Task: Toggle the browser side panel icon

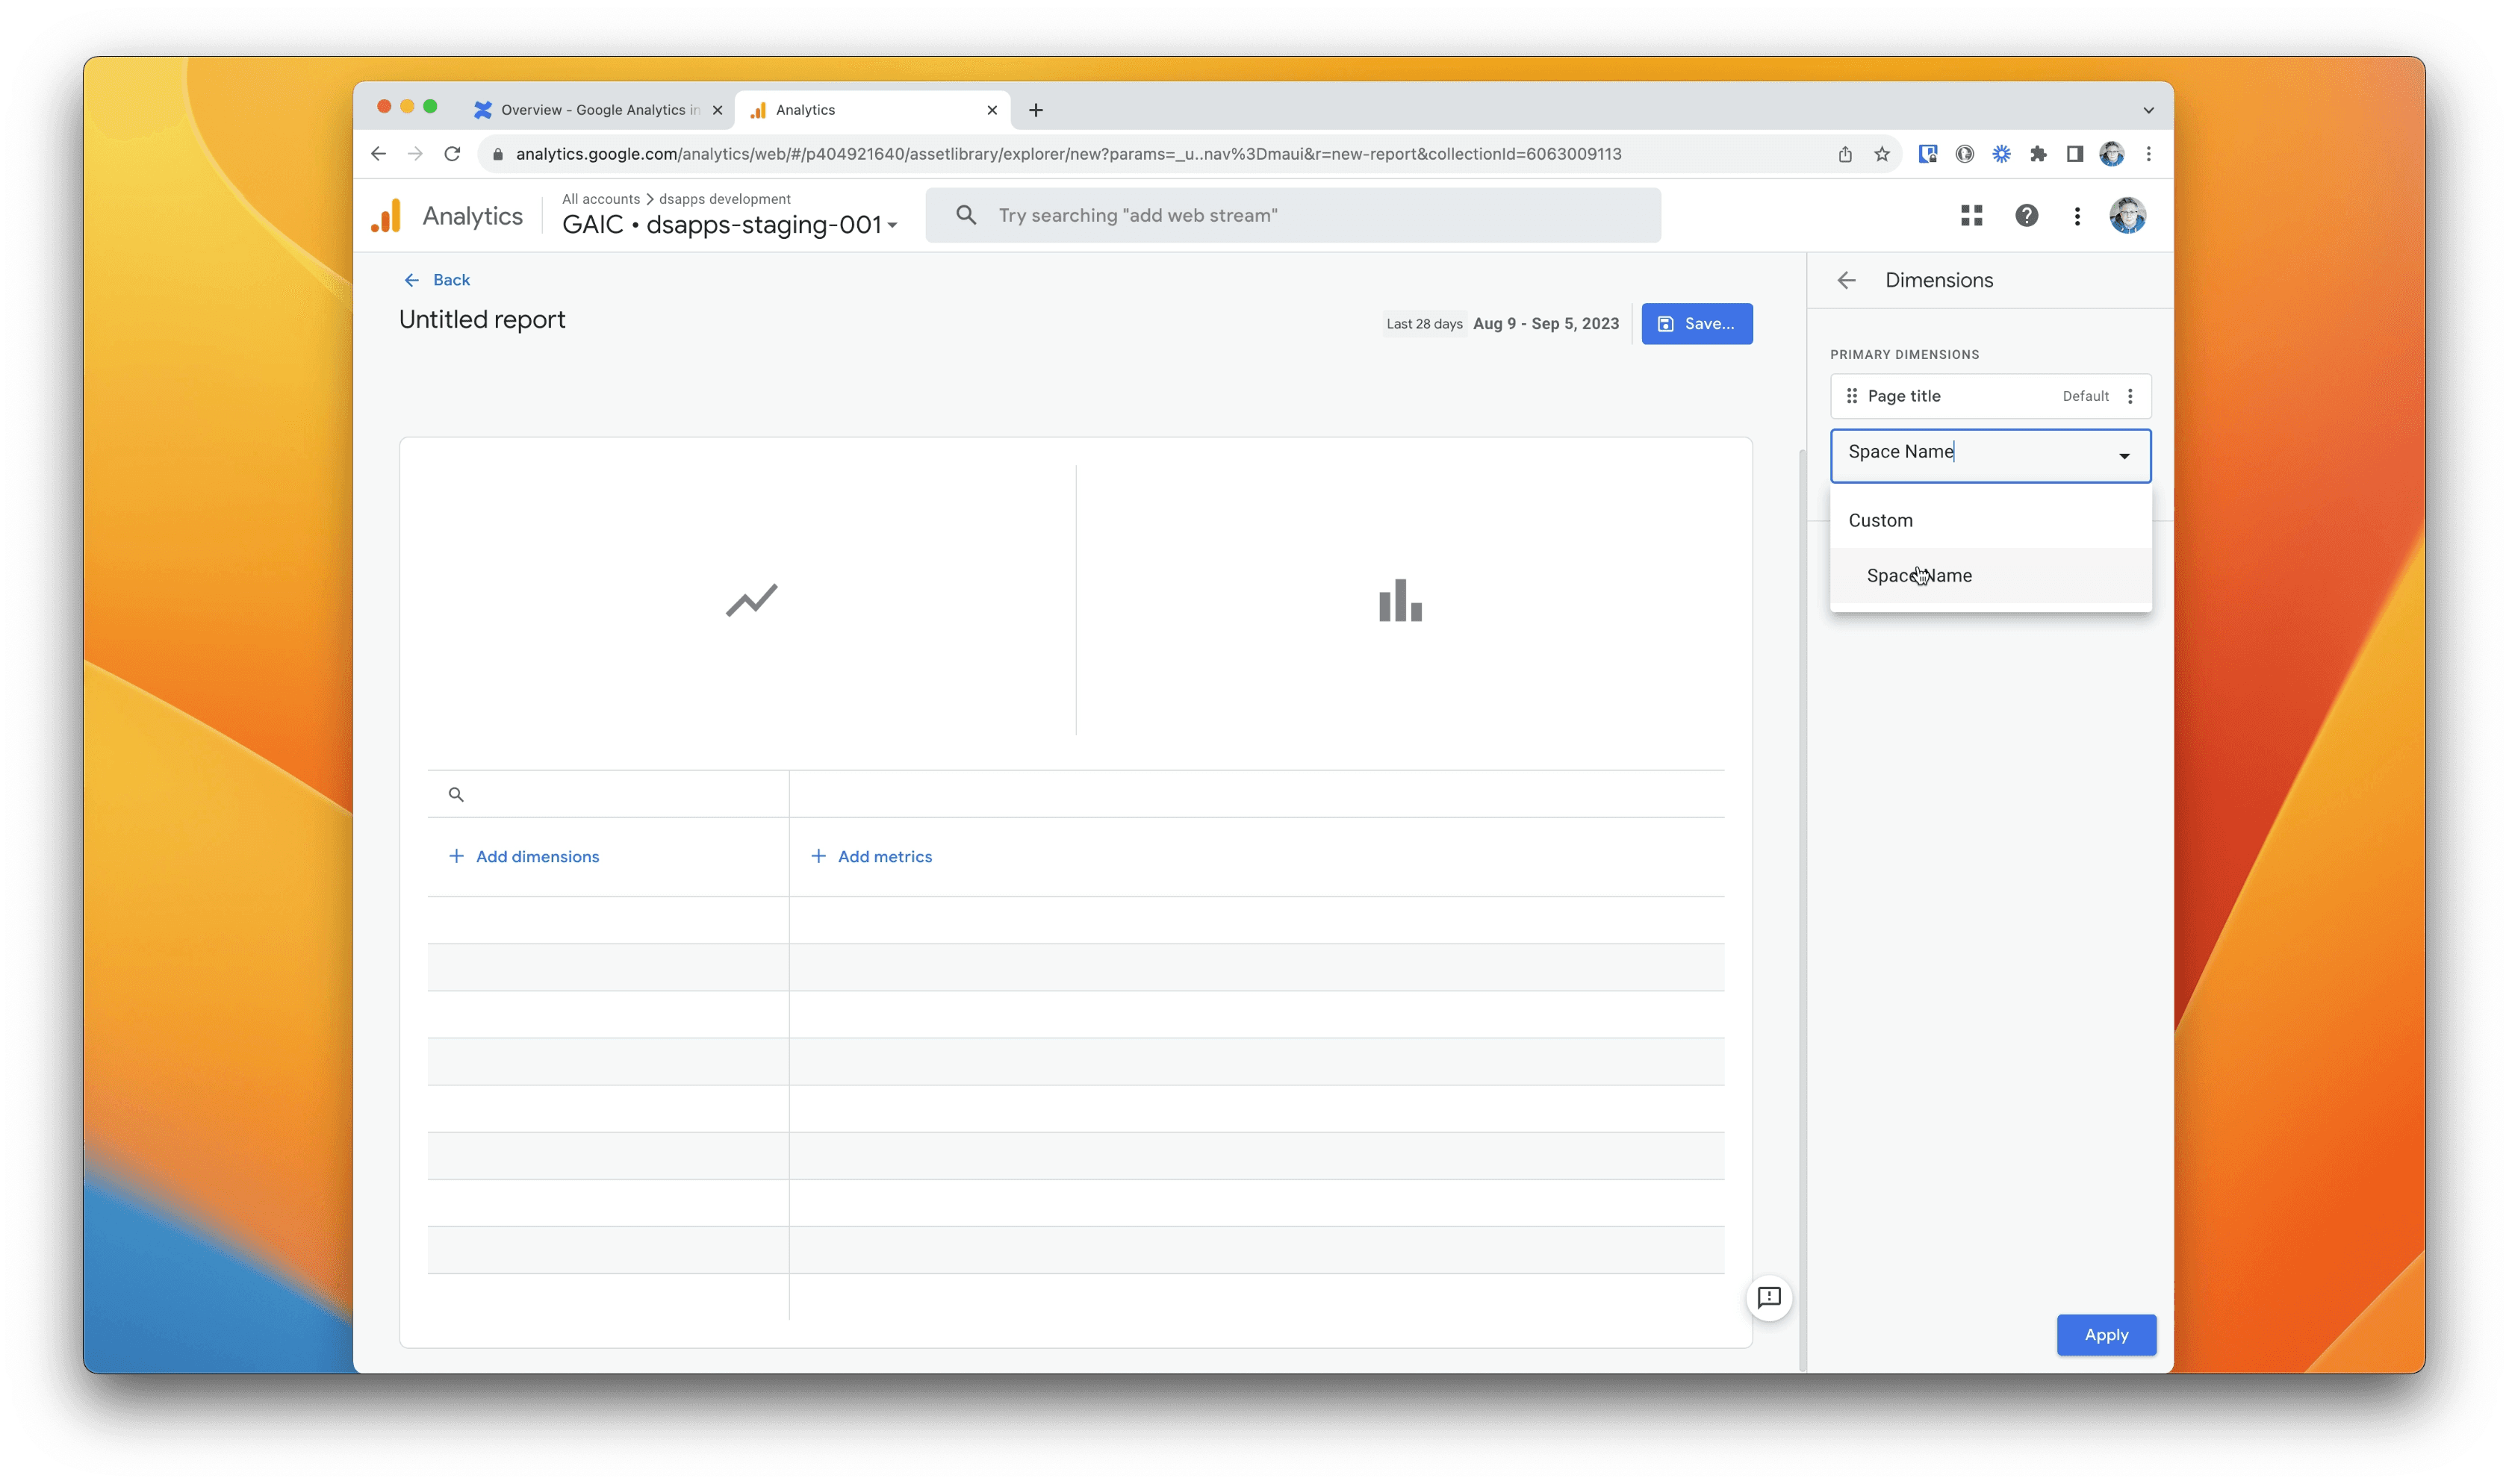Action: point(2074,154)
